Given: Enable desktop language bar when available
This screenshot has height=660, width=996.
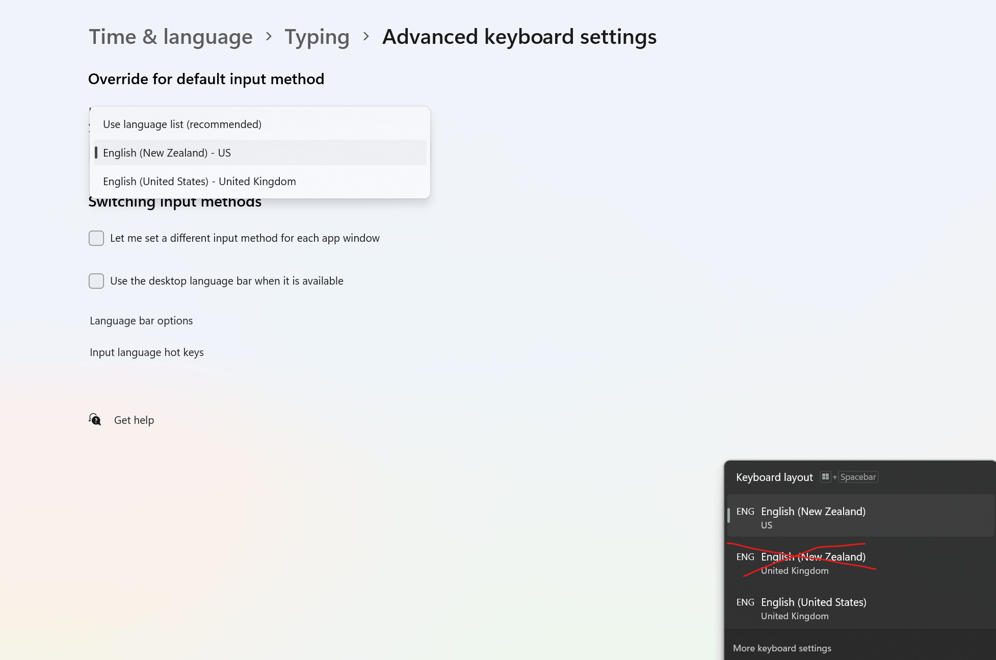Looking at the screenshot, I should 96,281.
